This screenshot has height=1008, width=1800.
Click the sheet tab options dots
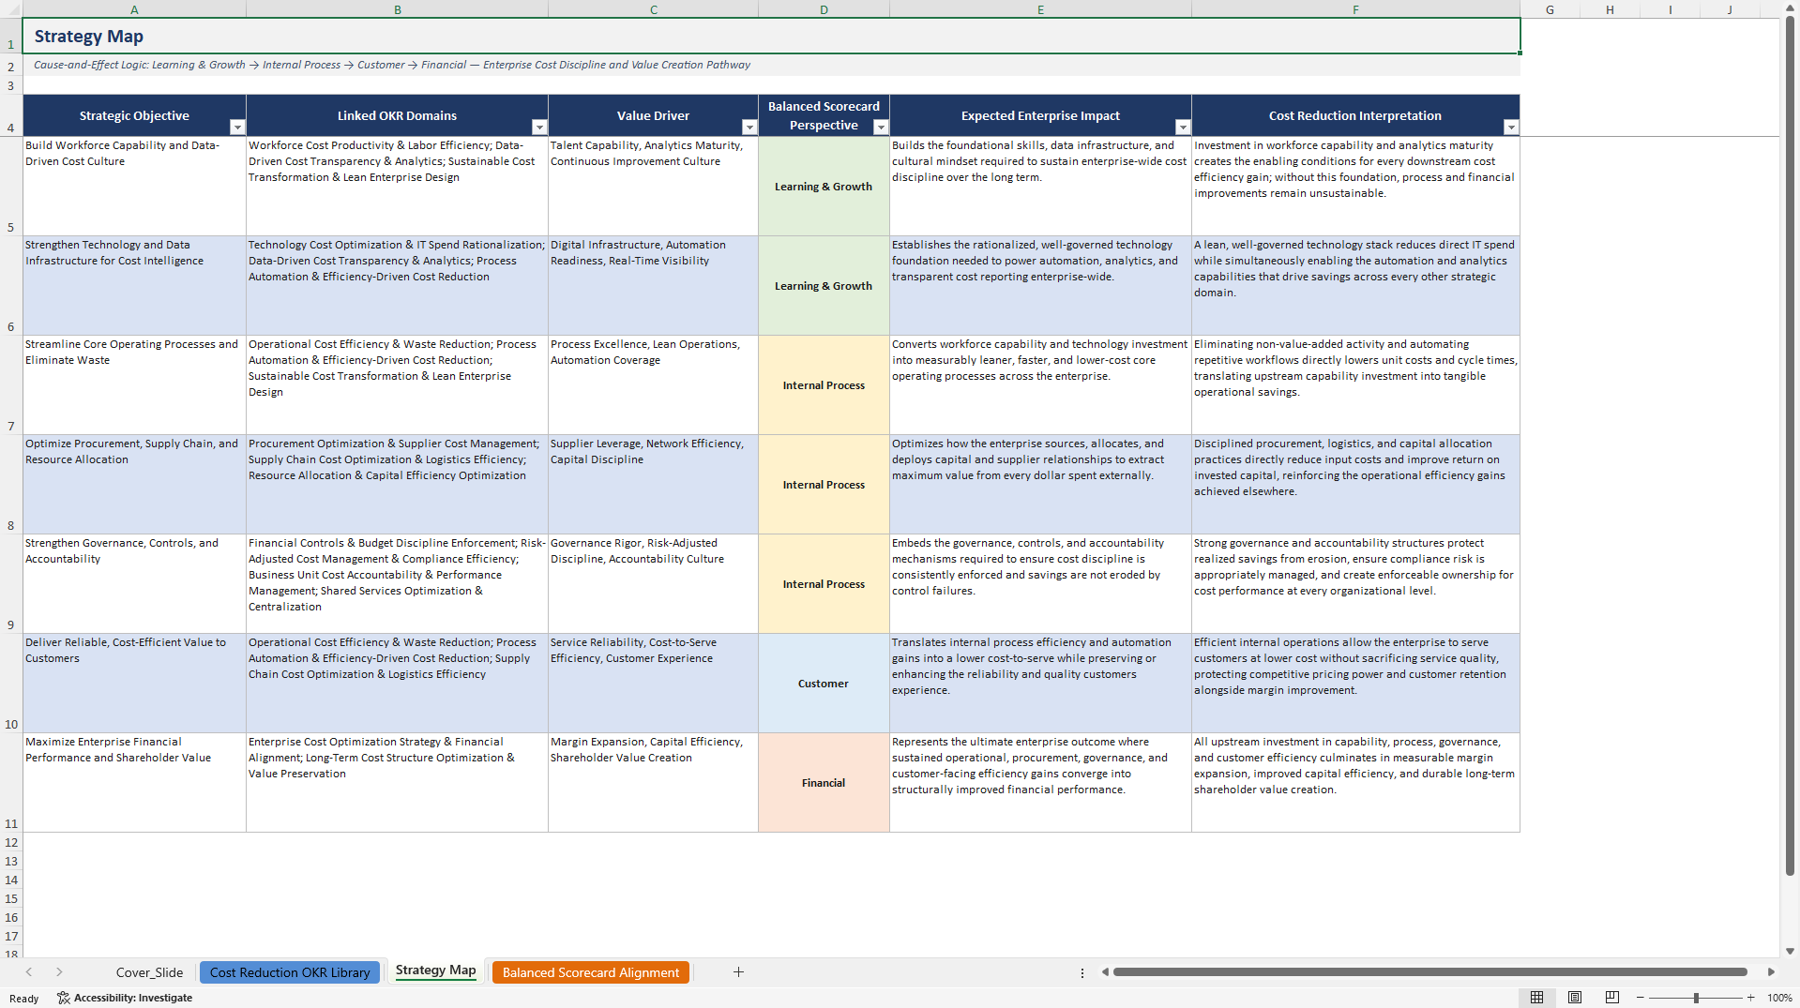1082,973
